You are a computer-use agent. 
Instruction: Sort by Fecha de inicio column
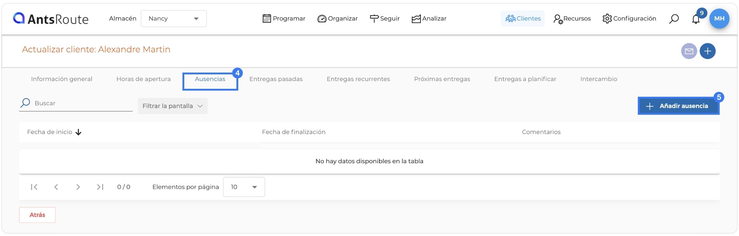click(x=50, y=132)
